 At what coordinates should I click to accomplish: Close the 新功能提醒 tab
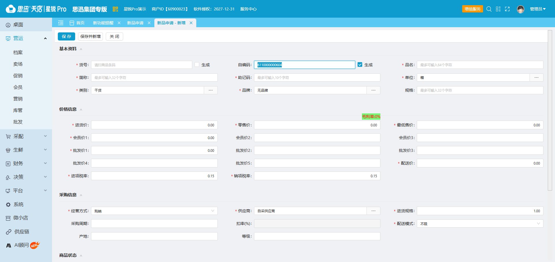119,23
